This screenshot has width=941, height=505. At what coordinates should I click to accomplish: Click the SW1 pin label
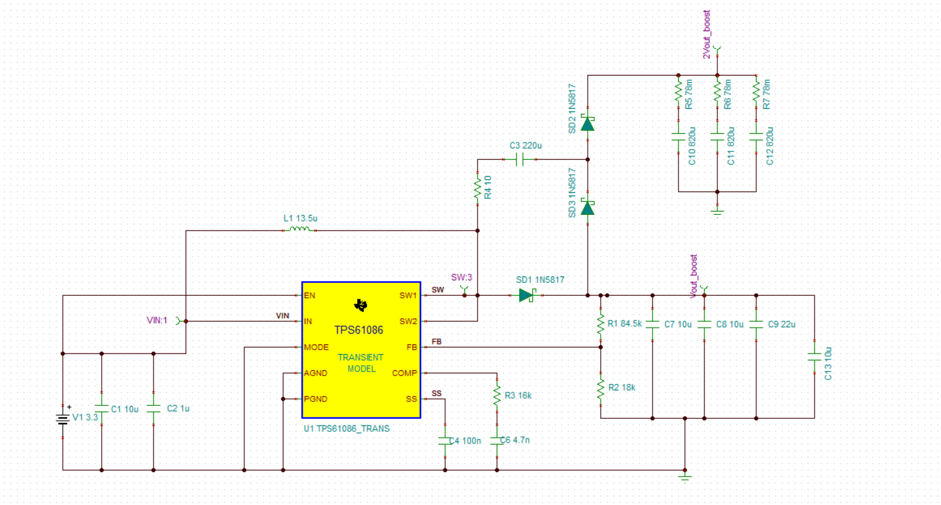[x=409, y=295]
